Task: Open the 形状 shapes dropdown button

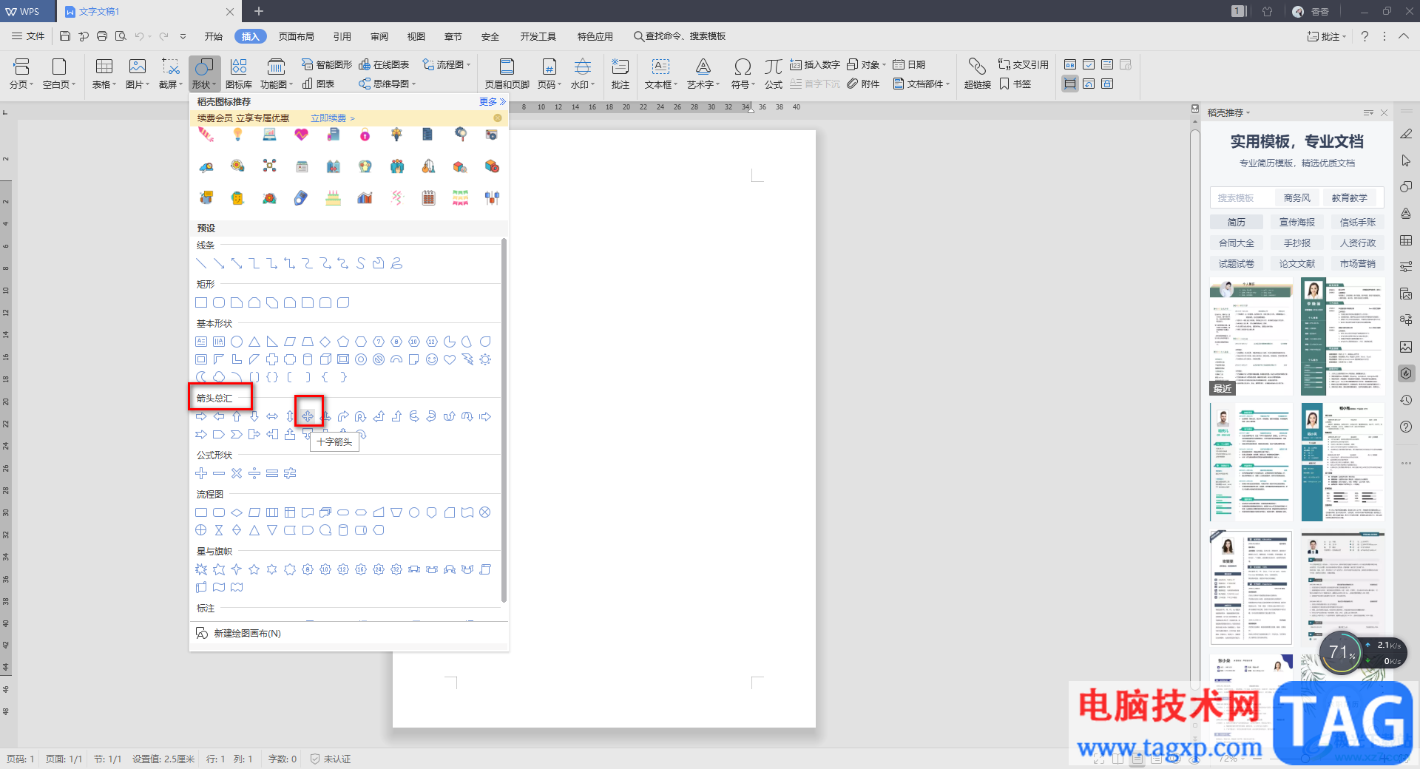Action: (x=204, y=74)
